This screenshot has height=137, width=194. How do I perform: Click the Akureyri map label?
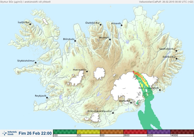104,38
